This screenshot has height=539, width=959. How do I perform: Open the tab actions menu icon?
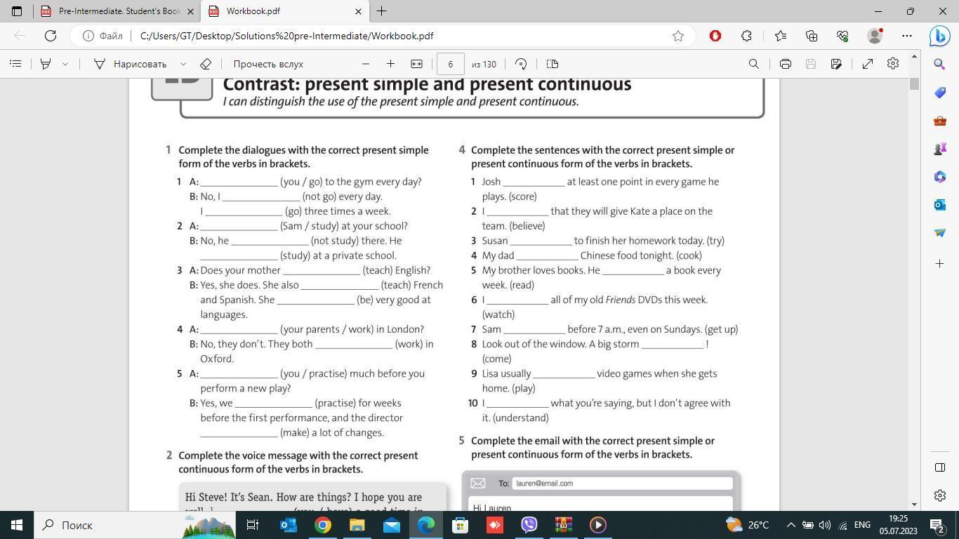click(17, 11)
